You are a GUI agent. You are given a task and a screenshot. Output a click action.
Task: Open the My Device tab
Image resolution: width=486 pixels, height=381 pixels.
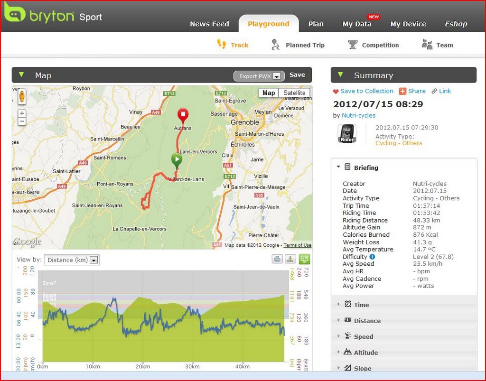pyautogui.click(x=408, y=24)
